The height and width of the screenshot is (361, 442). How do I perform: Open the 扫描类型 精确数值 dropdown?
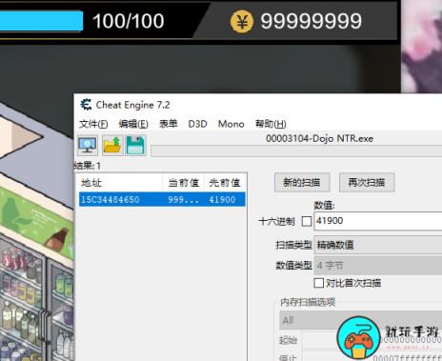pos(378,245)
